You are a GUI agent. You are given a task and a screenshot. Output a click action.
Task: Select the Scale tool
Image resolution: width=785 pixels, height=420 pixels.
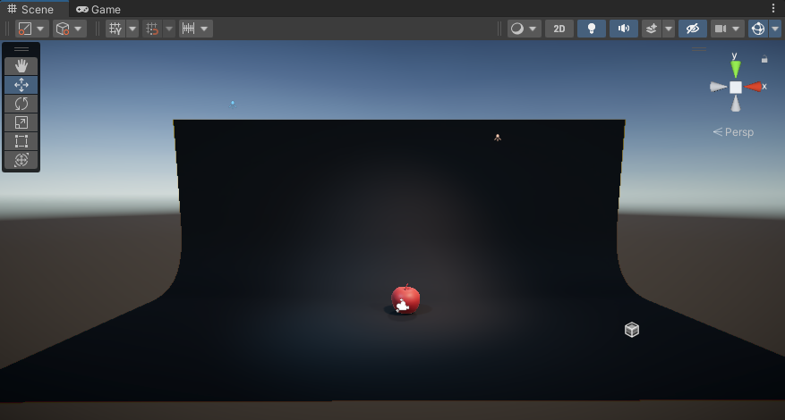[x=21, y=122]
